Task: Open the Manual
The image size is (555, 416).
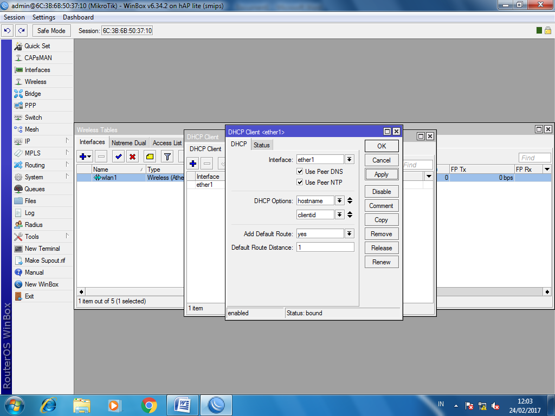Action: [x=34, y=272]
